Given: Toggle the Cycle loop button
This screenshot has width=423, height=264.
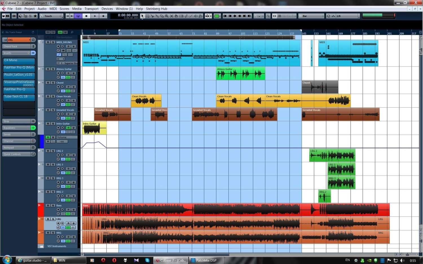Looking at the screenshot, I should pos(78,16).
